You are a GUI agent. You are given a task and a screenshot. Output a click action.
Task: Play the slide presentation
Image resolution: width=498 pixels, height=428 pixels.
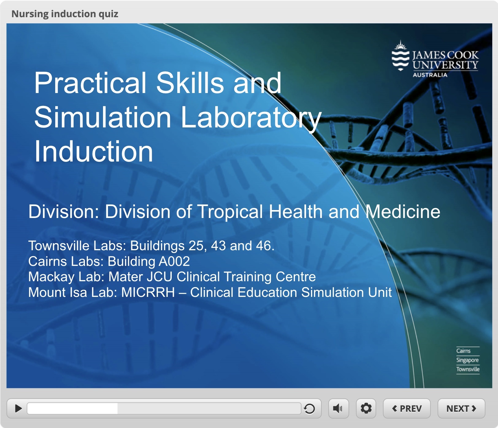[18, 408]
